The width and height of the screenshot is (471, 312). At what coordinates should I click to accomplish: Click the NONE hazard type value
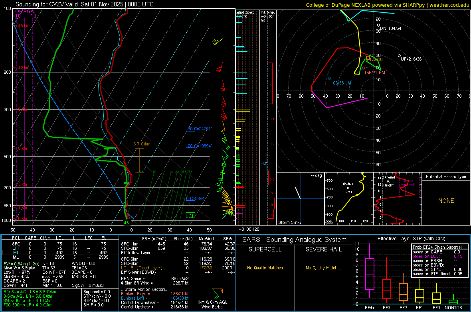click(x=446, y=201)
